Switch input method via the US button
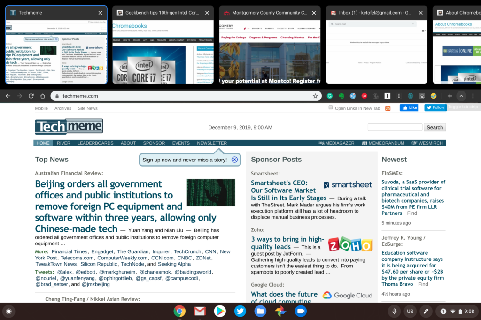Screen dimensions: 481x320 (410, 312)
